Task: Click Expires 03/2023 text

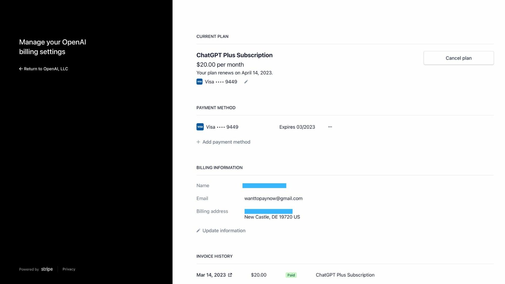Action: coord(297,127)
